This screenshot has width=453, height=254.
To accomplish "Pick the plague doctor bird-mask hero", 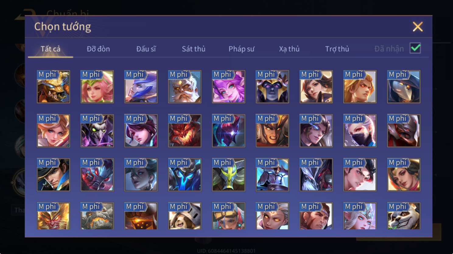I will (404, 87).
